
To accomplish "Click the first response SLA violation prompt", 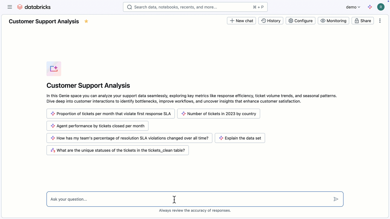I will tap(110, 114).
